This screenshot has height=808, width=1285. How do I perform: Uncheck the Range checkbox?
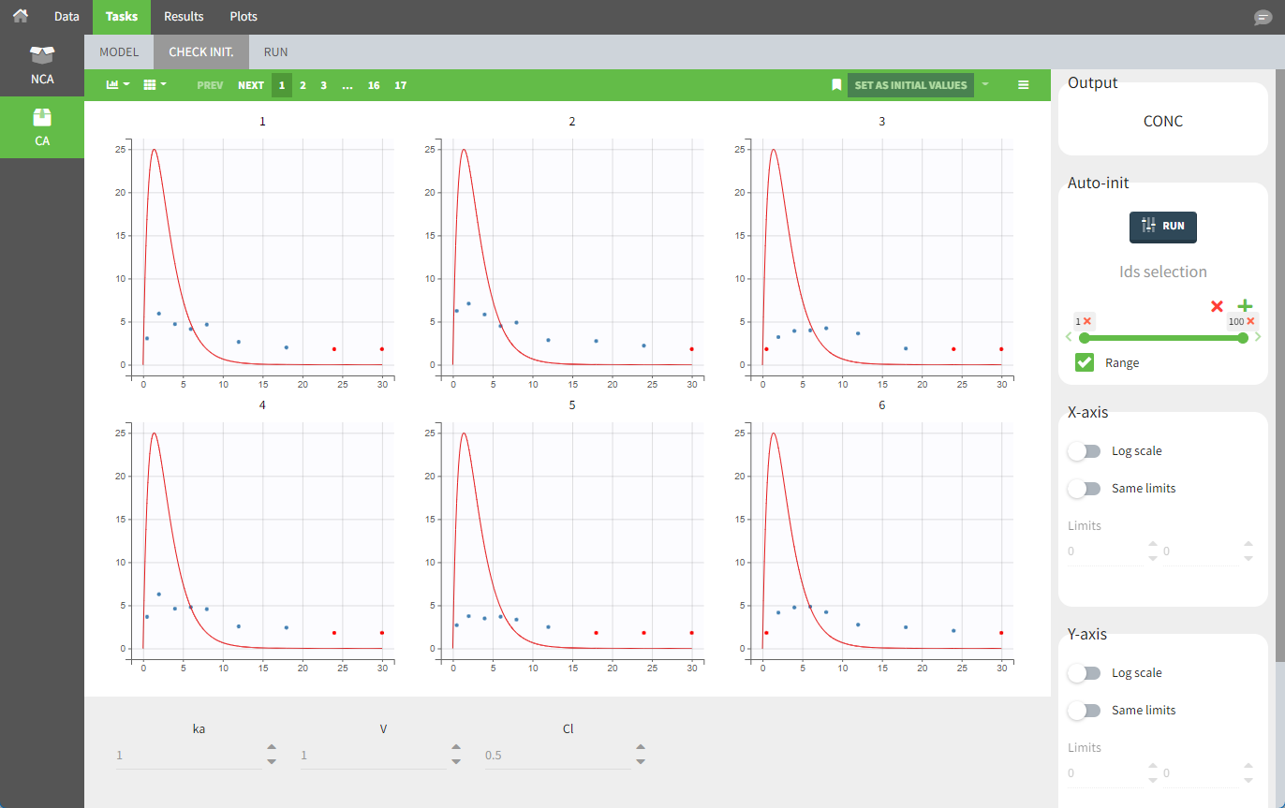pyautogui.click(x=1085, y=362)
